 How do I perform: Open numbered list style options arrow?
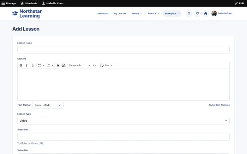[53, 65]
